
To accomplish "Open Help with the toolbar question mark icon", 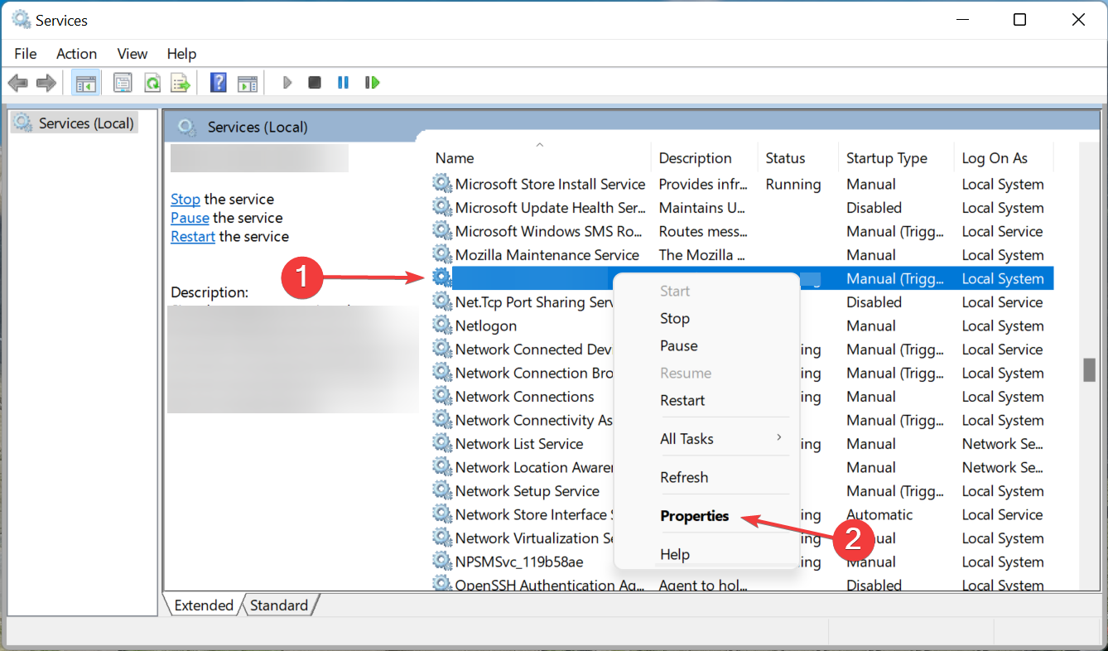I will 219,83.
